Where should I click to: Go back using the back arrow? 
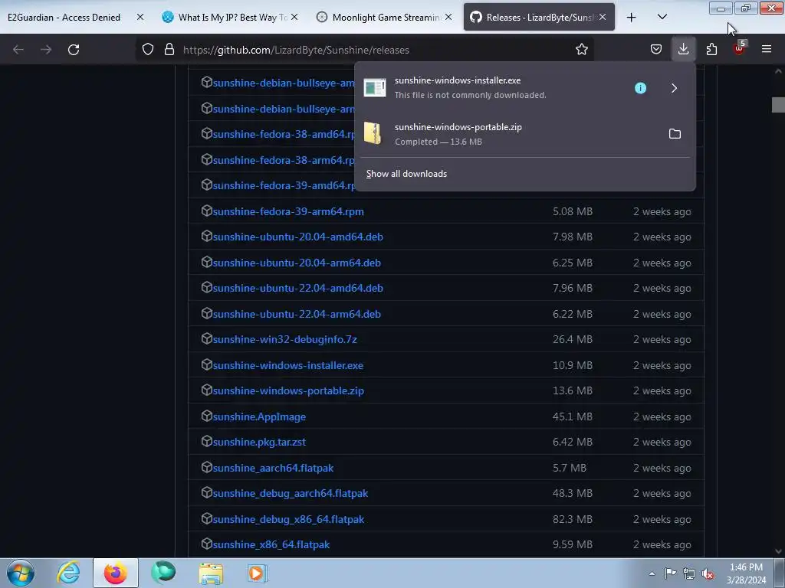coord(18,50)
